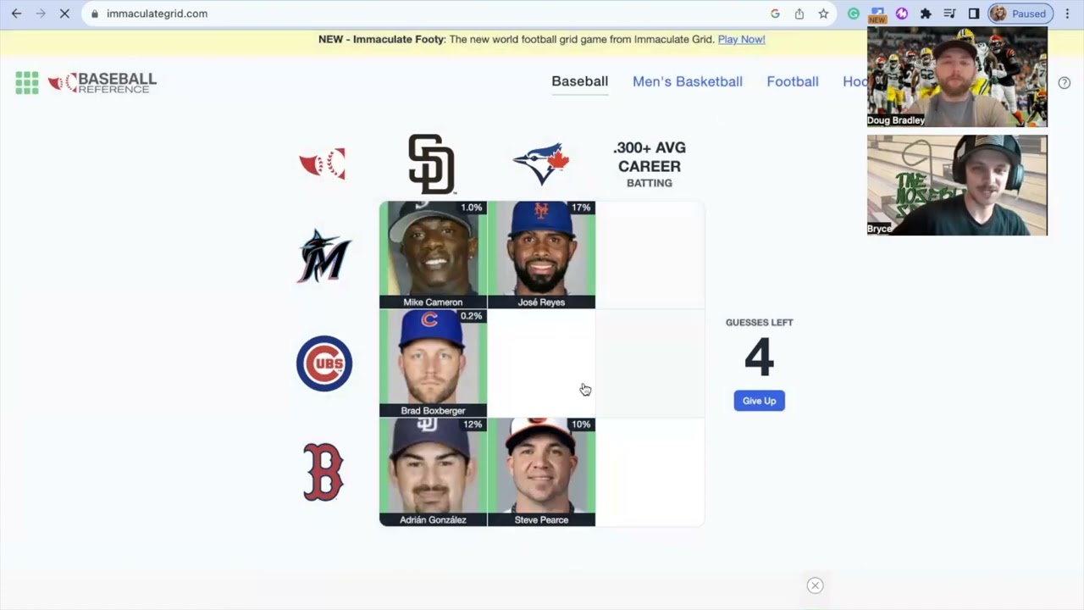
Task: Open the media controls toolbar icon
Action: coord(949,14)
